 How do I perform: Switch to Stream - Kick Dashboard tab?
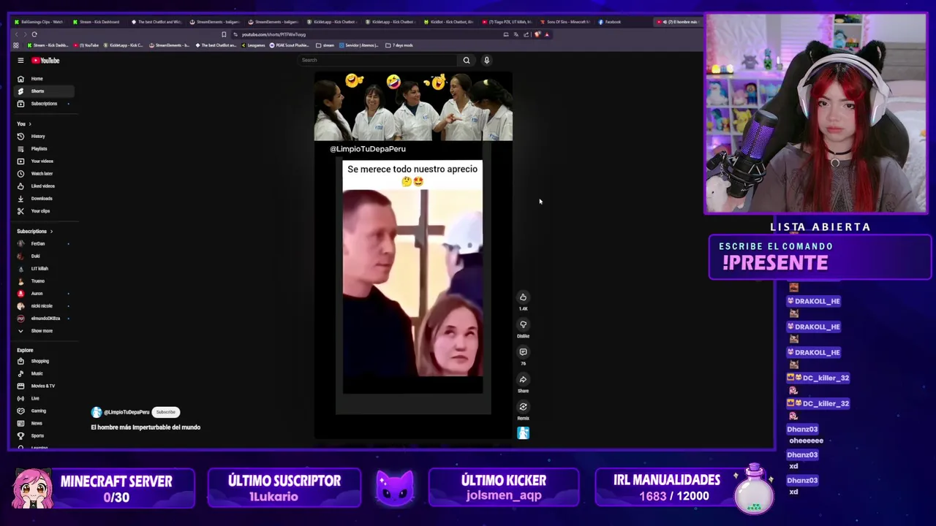click(97, 22)
